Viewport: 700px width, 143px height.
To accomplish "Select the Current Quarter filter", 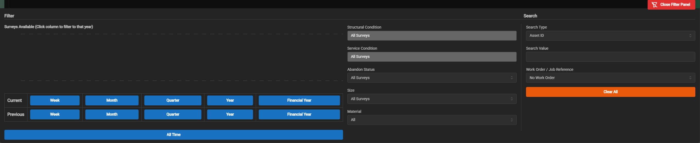I will click(x=173, y=100).
